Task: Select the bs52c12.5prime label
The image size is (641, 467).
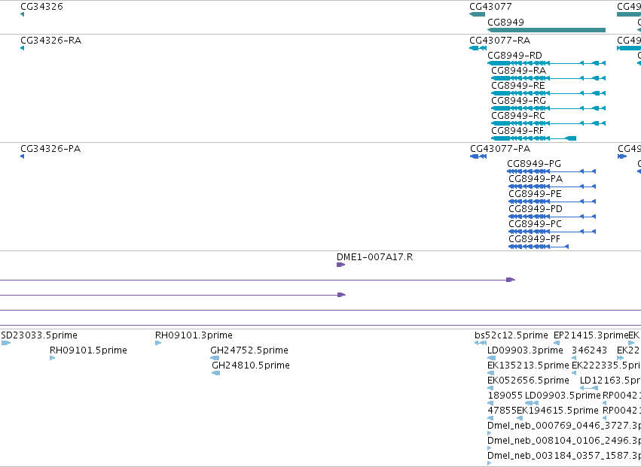Action: click(x=511, y=335)
